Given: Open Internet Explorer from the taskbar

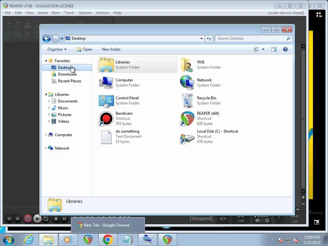Looking at the screenshot, I should pyautogui.click(x=28, y=239).
